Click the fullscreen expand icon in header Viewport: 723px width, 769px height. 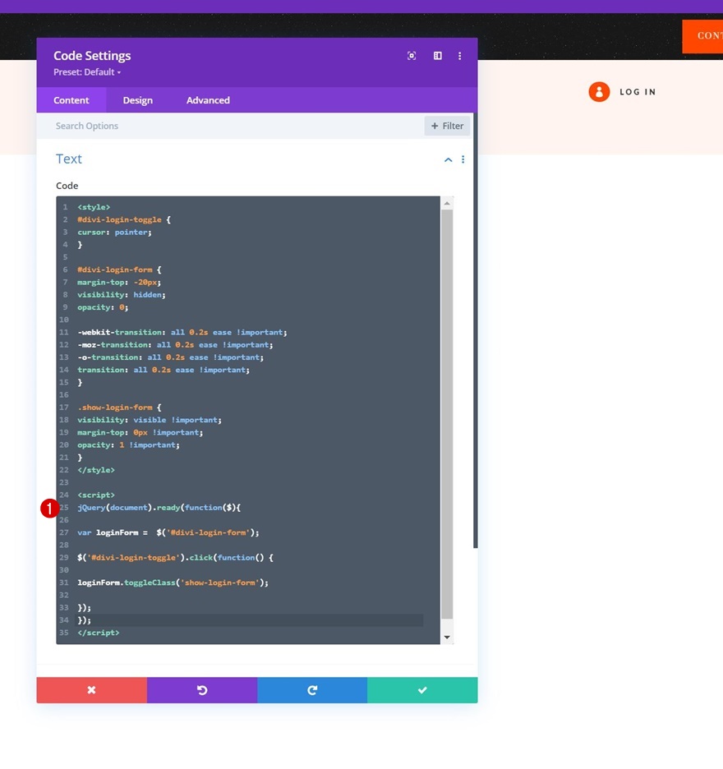click(x=412, y=56)
